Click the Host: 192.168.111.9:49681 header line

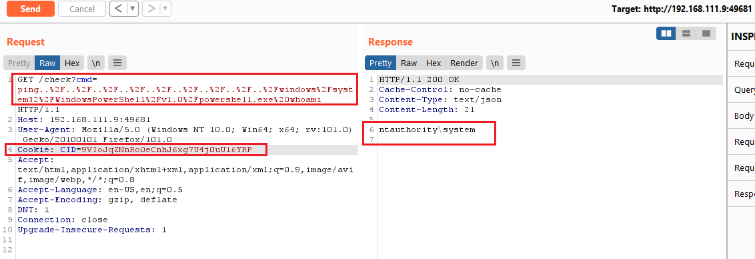pos(84,119)
